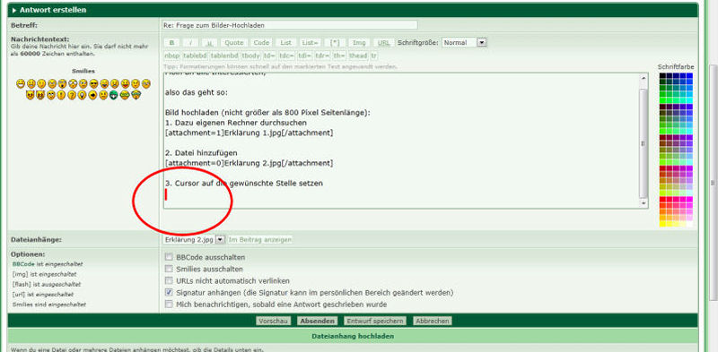Insert the twisted evil smiley
The height and width of the screenshot is (352, 718).
tap(40, 95)
